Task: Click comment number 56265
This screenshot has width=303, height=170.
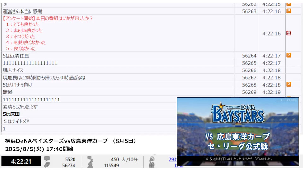Action: tap(249, 63)
